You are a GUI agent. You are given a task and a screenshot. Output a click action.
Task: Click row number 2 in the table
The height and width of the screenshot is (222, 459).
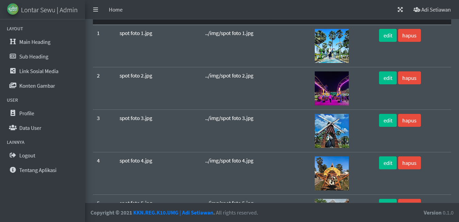[x=98, y=76]
